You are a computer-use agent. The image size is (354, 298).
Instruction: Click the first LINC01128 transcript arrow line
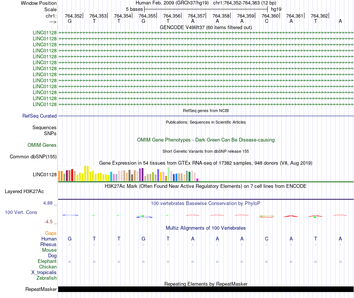[206, 33]
